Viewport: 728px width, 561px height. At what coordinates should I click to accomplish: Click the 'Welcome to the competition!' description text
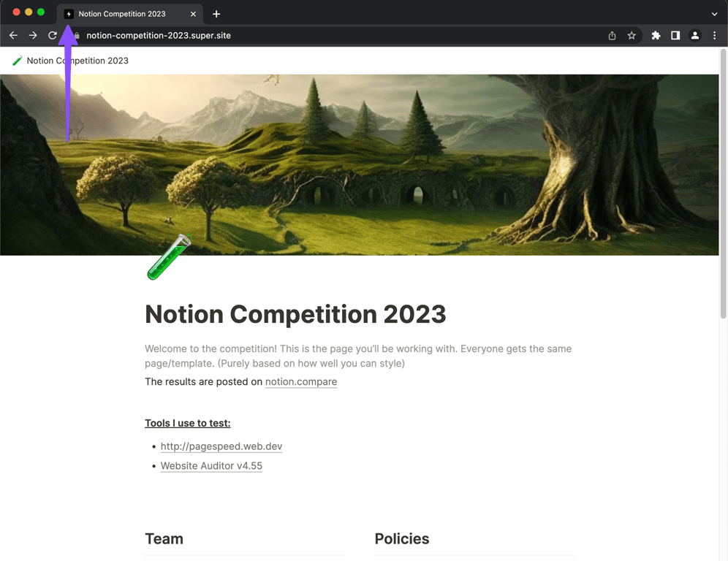(358, 356)
